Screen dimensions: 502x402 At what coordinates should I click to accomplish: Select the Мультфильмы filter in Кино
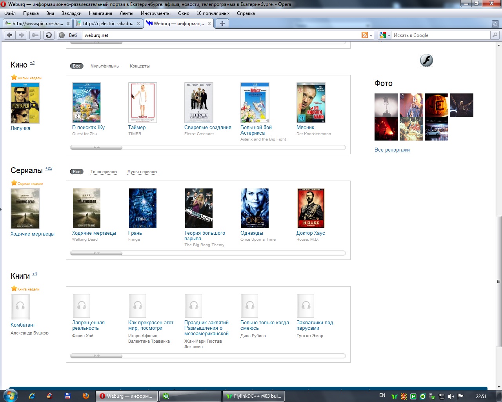tap(105, 66)
